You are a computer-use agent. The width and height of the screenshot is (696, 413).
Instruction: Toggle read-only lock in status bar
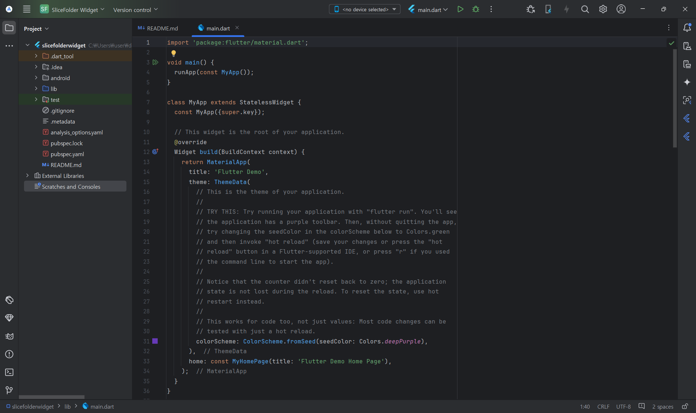pyautogui.click(x=685, y=406)
